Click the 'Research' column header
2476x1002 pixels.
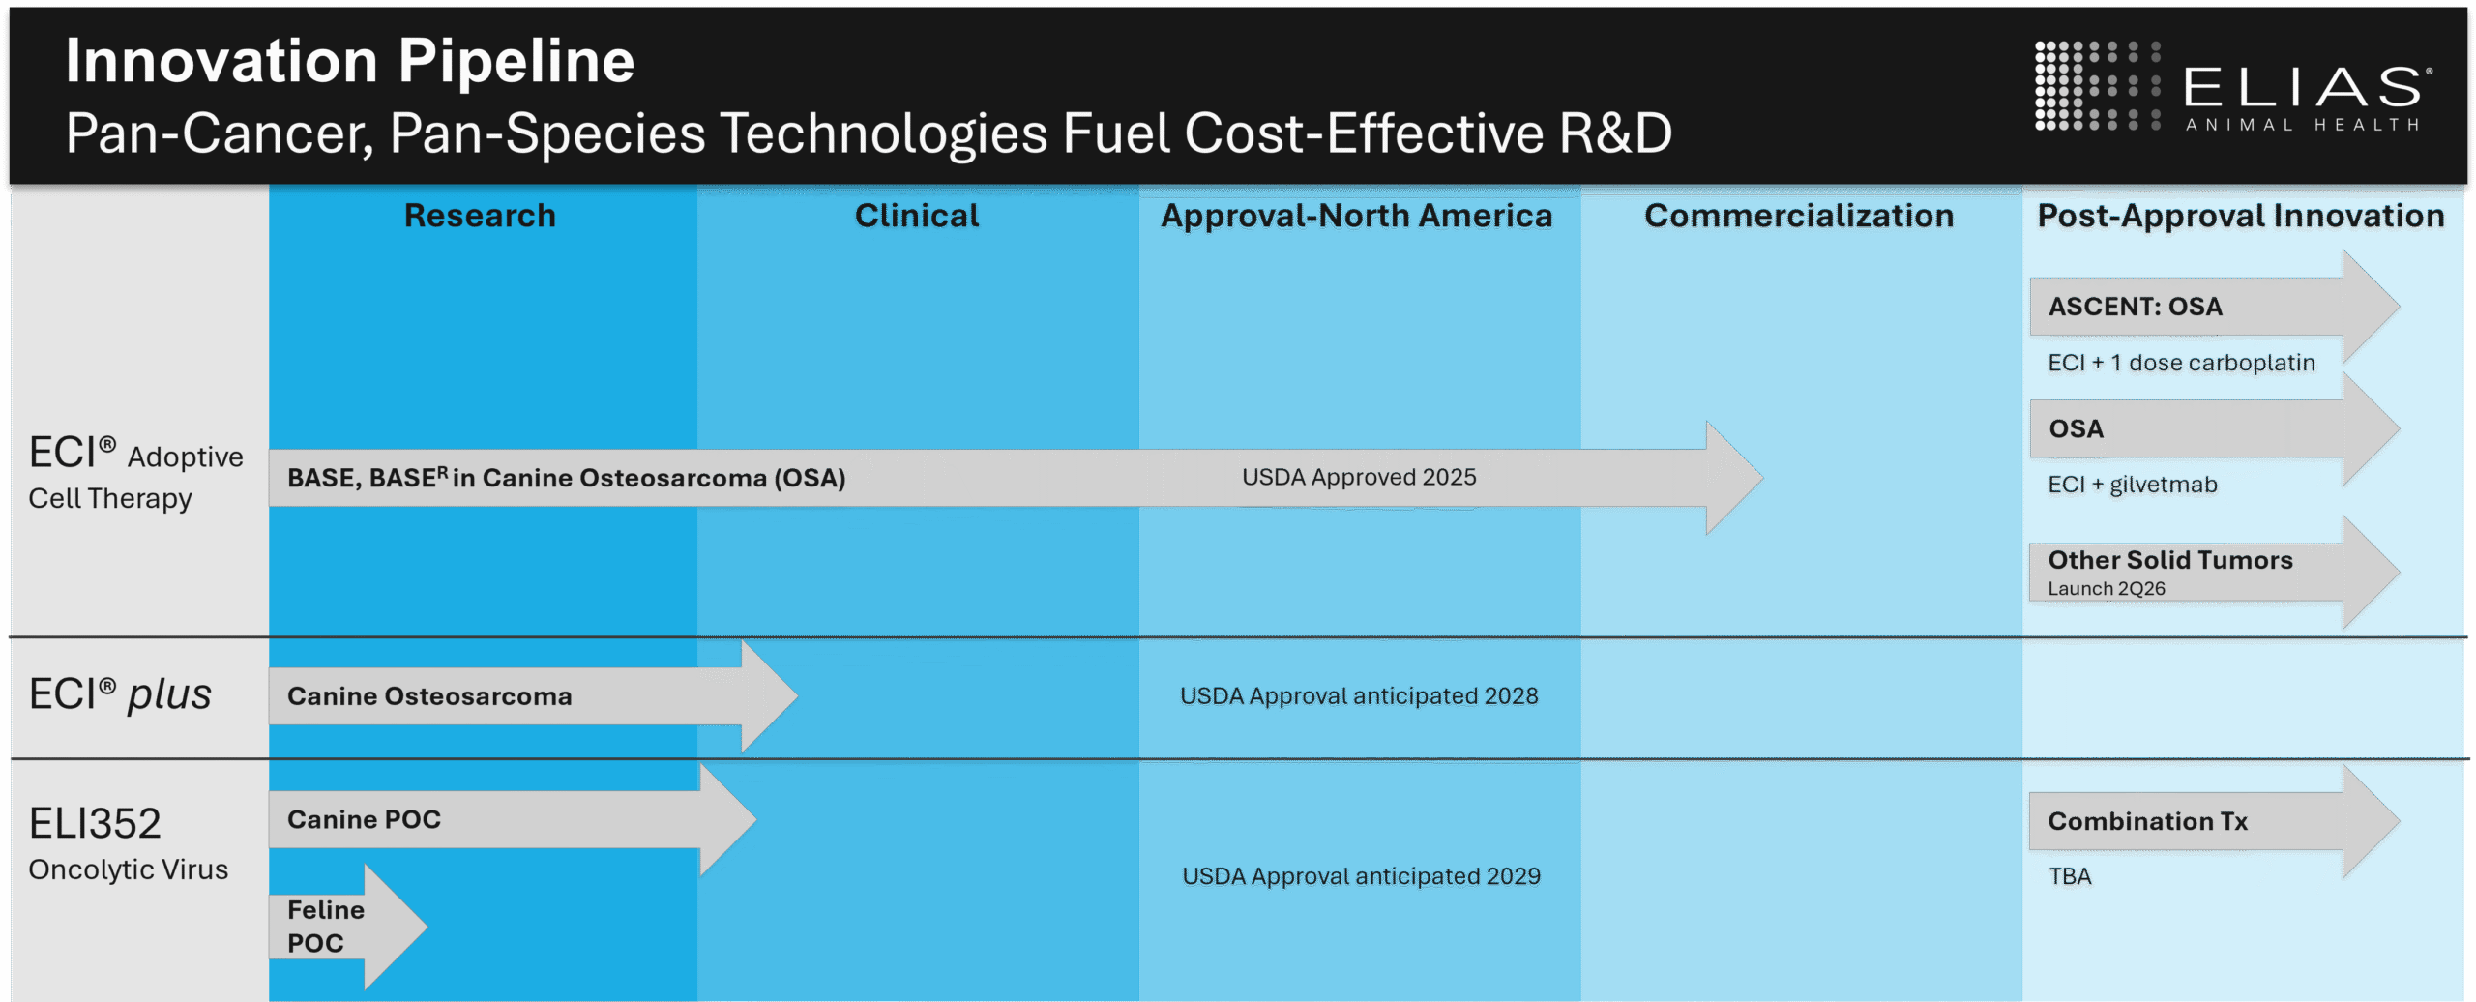[480, 216]
